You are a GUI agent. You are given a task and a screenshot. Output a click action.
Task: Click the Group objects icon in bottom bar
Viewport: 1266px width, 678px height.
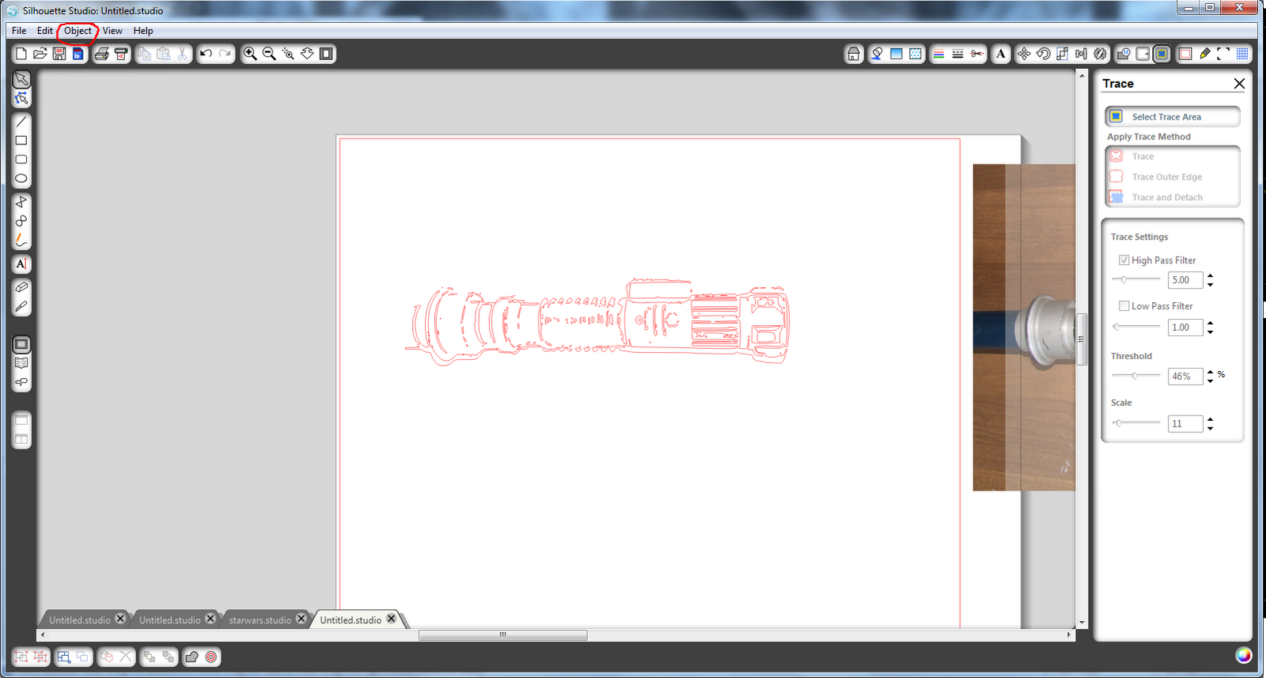(x=21, y=657)
